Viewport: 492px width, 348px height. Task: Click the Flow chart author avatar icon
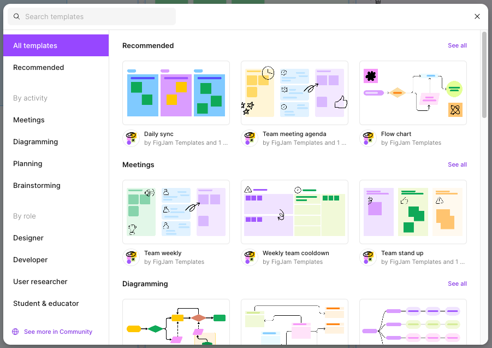pyautogui.click(x=367, y=138)
